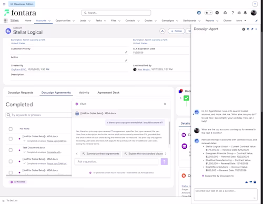Screen dimensions: 263x204
Task: Open the hamburger menu at top left
Action: tap(4, 4)
